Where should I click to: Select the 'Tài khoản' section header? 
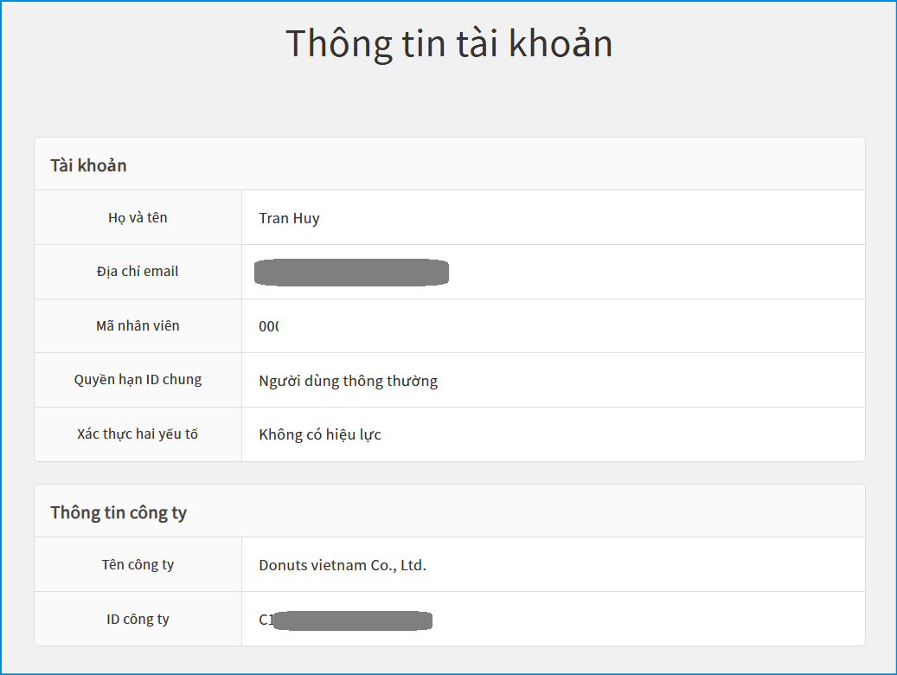click(x=88, y=165)
